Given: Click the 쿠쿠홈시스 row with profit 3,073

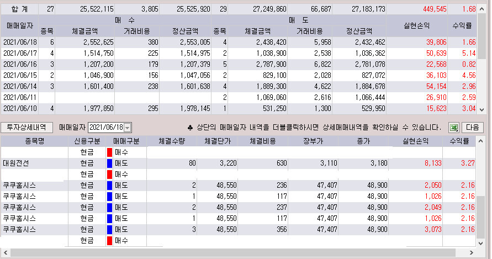Looking at the screenshot, I should click(239, 230).
